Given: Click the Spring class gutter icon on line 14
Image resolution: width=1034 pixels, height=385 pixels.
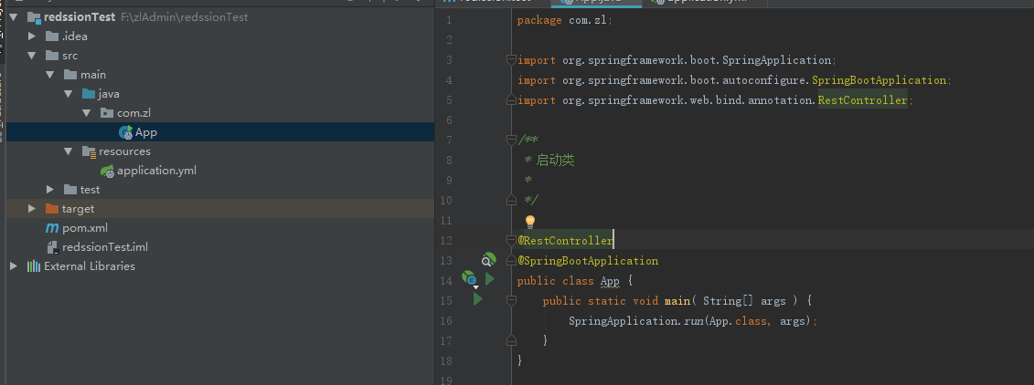Looking at the screenshot, I should pos(469,278).
